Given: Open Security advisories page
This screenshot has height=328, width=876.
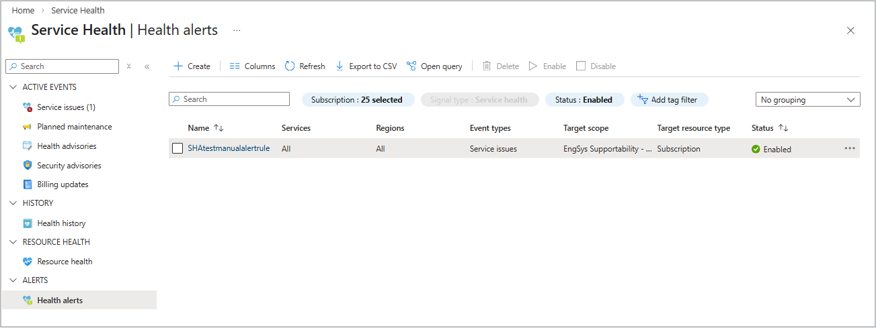Looking at the screenshot, I should click(69, 166).
